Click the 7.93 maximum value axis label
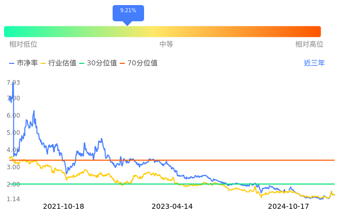The height and width of the screenshot is (224, 348). 13,83
